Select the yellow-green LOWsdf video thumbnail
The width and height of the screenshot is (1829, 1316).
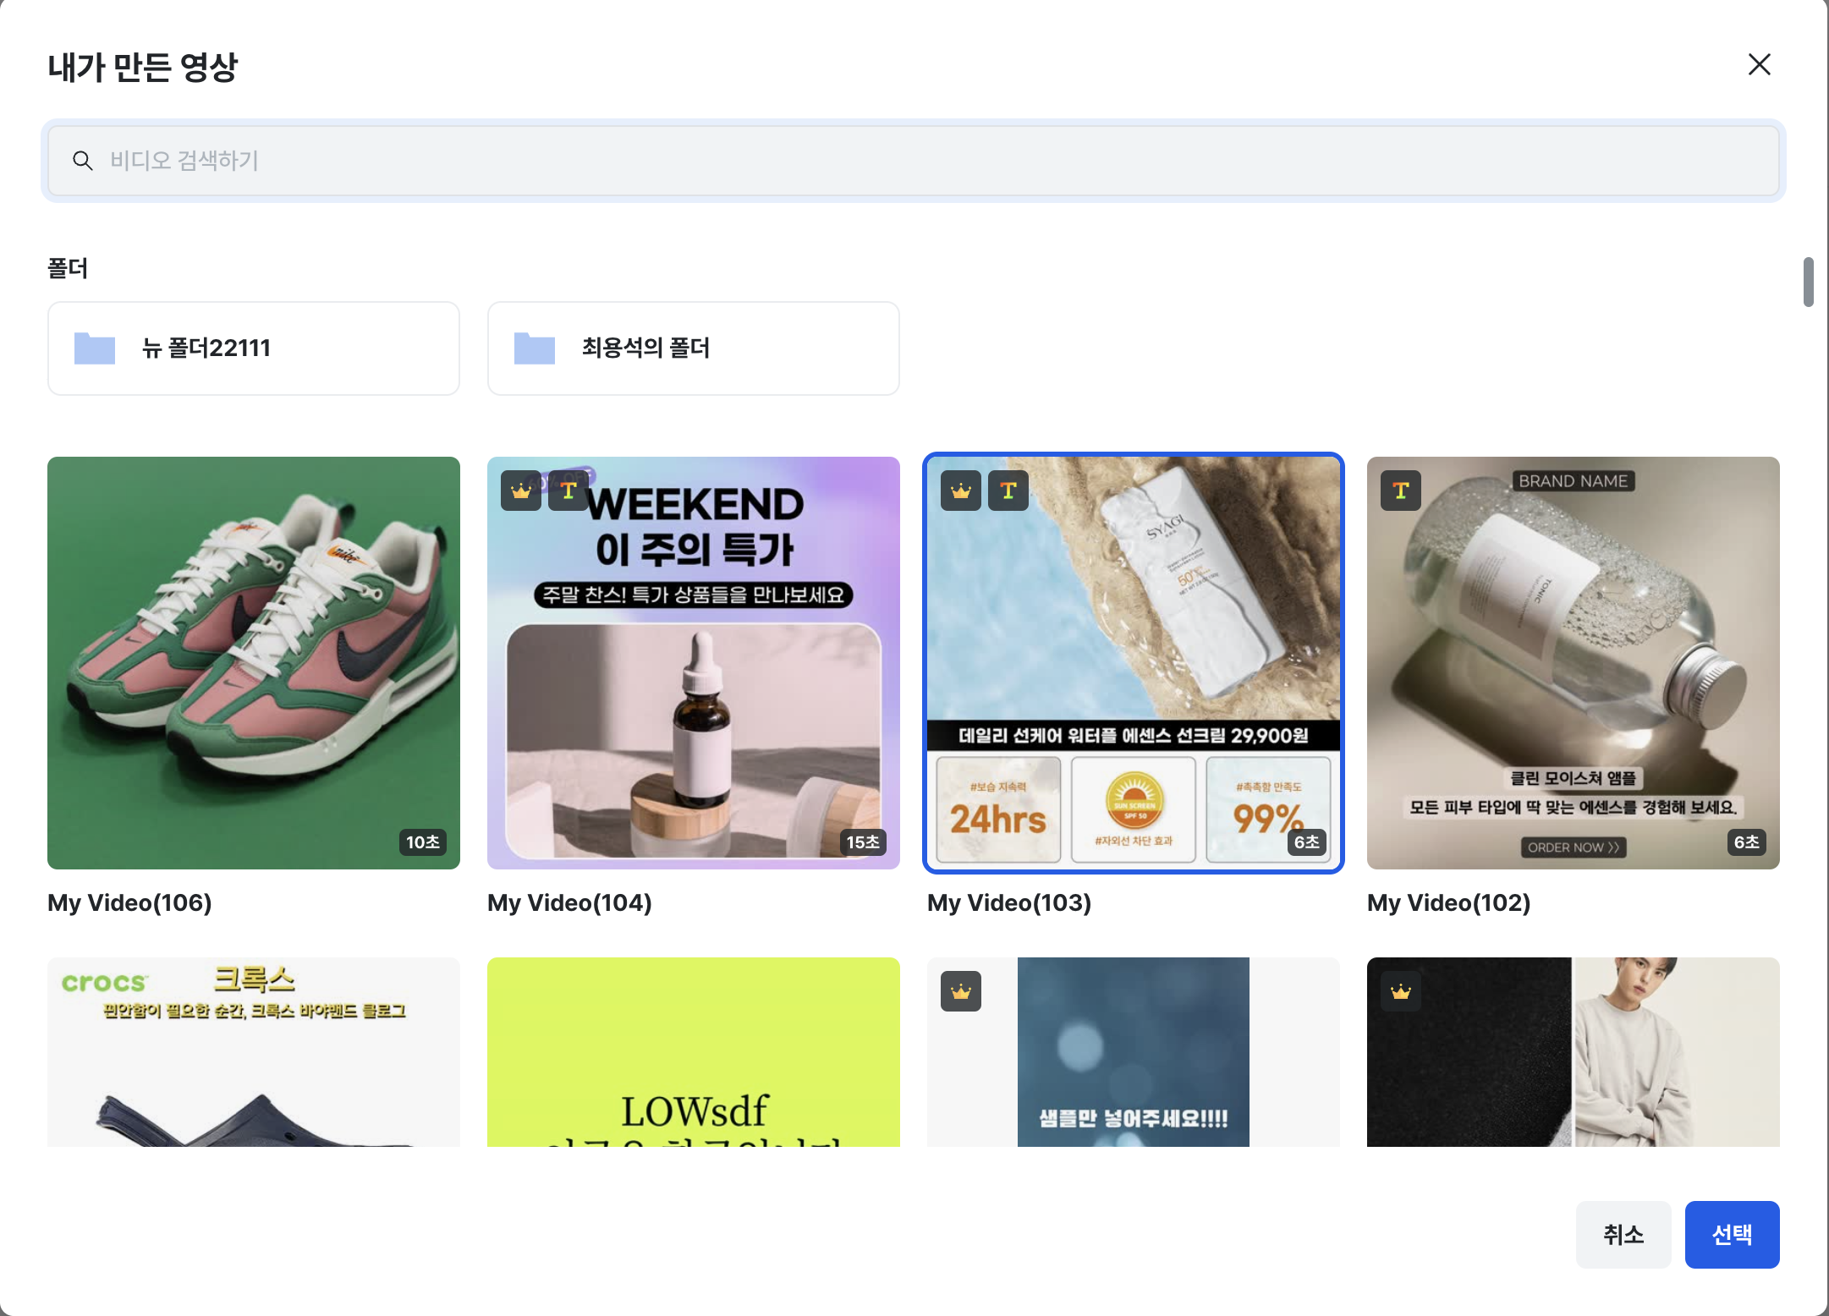[694, 1052]
